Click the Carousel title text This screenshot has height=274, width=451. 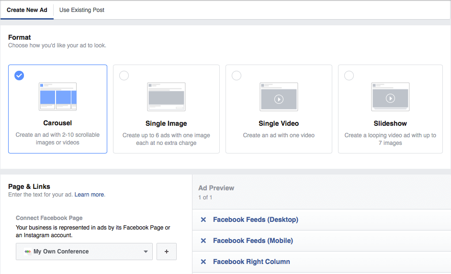pos(57,123)
